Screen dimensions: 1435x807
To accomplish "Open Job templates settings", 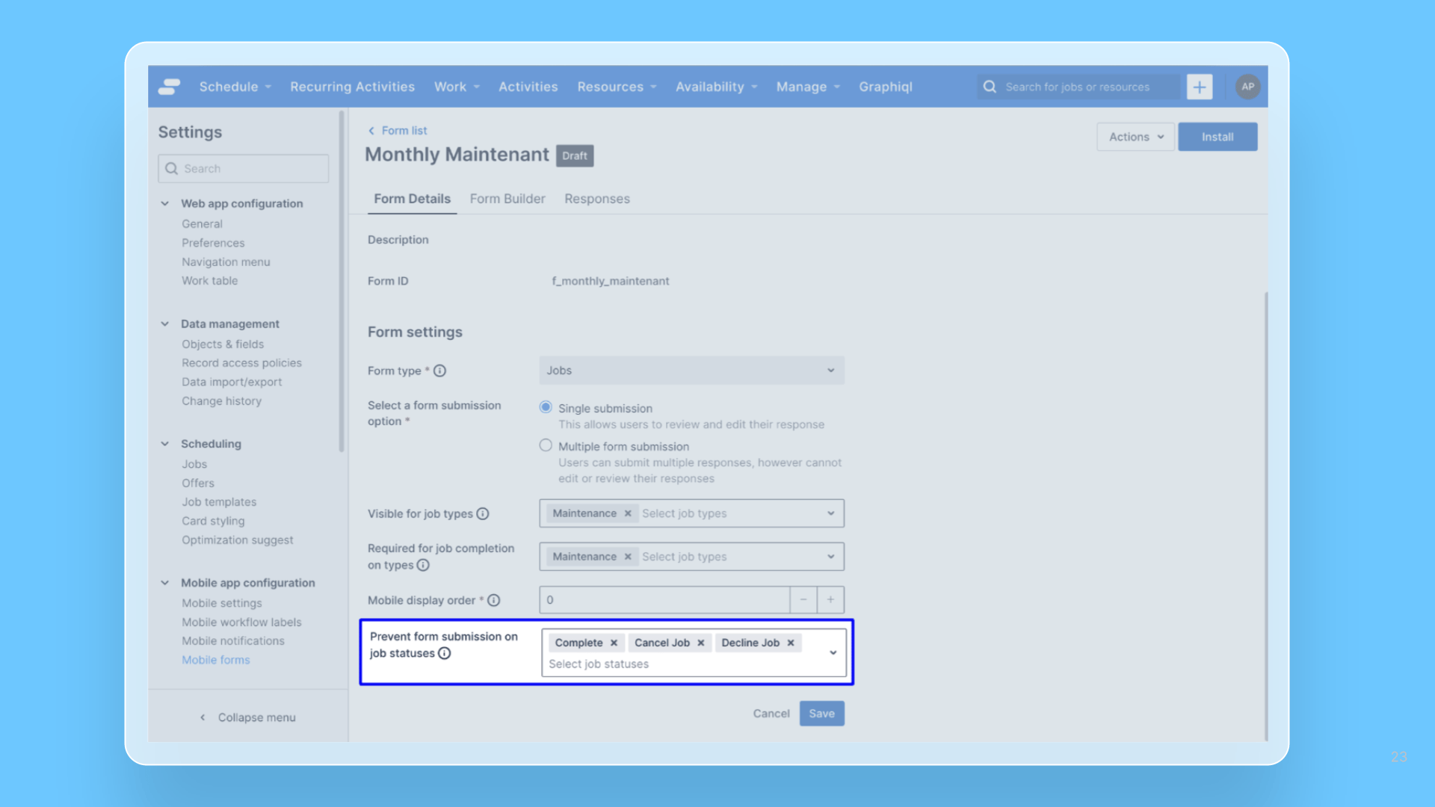I will 219,502.
